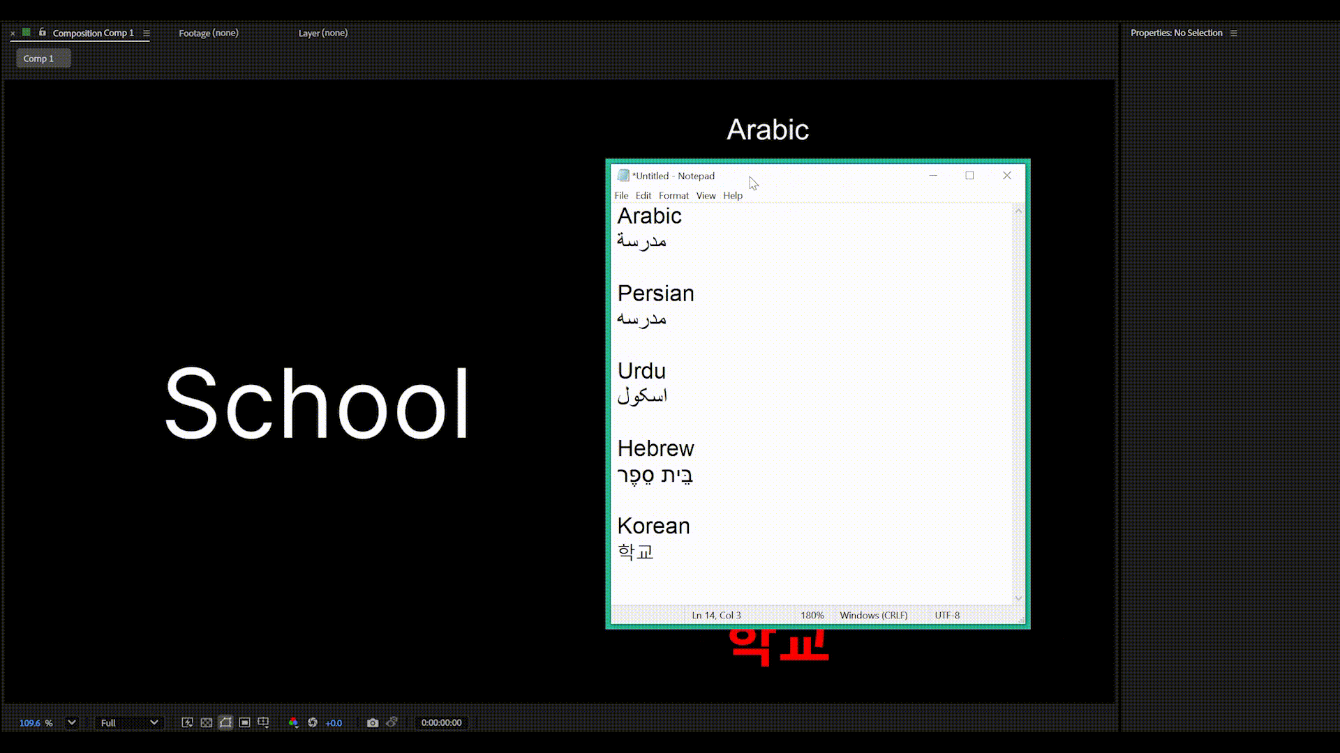Click the Comp 1 breadcrumb button
The image size is (1340, 753).
[43, 59]
